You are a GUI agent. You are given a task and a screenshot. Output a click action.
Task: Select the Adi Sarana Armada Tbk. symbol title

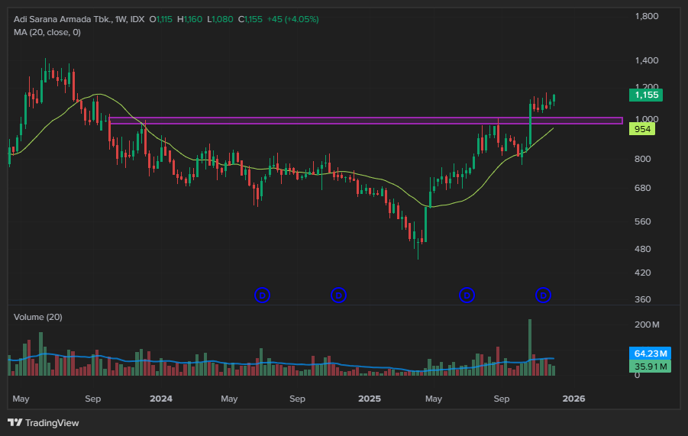63,19
